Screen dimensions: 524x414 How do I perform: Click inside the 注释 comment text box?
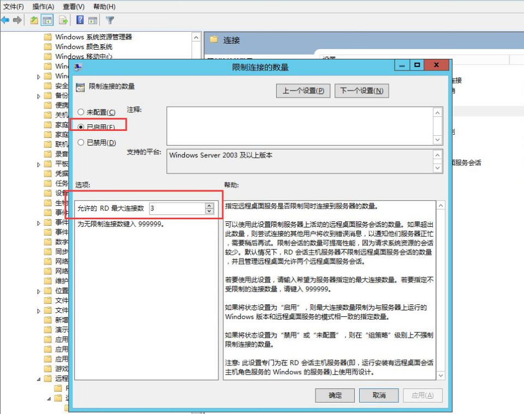[299, 125]
